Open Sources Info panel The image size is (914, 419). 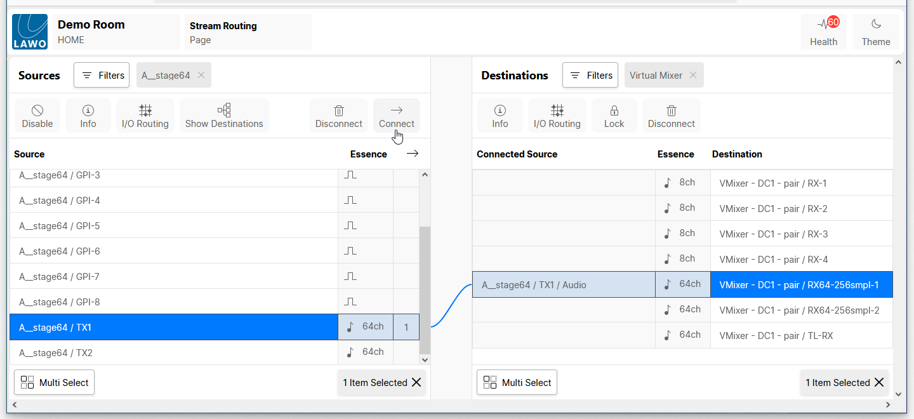tap(88, 116)
